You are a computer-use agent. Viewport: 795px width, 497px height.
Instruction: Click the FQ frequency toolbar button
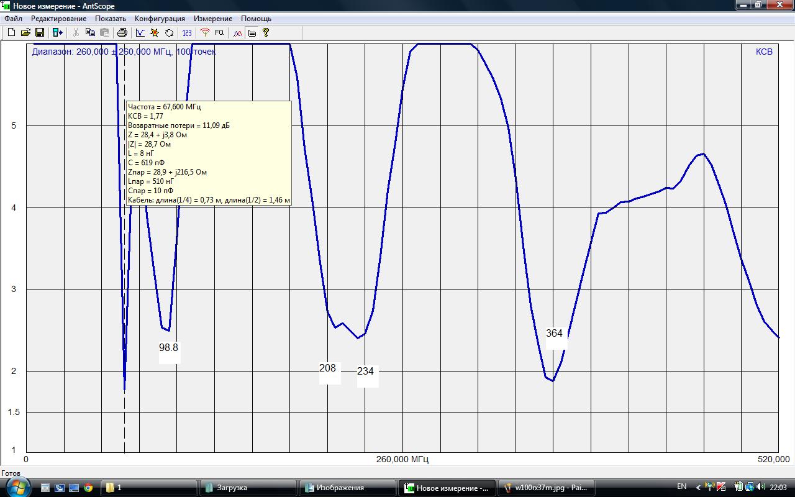coord(219,32)
